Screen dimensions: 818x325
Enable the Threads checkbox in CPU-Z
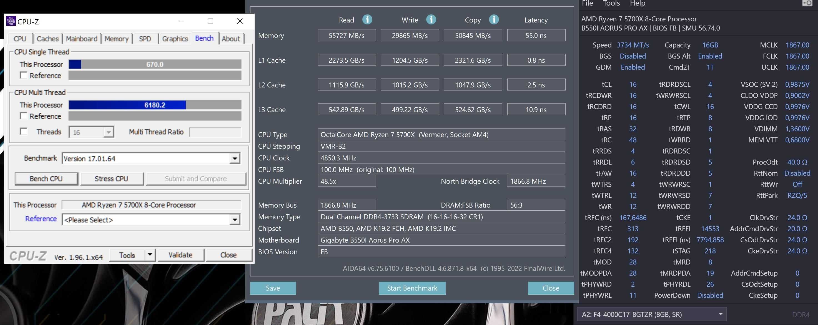click(24, 131)
